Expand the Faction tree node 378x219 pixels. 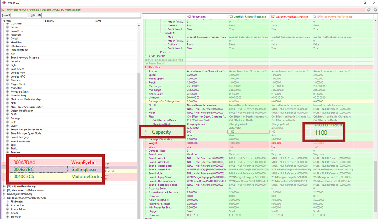(x=8, y=27)
